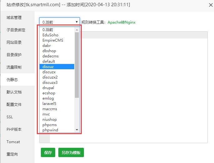Open the Tomcat tab

click(13, 142)
